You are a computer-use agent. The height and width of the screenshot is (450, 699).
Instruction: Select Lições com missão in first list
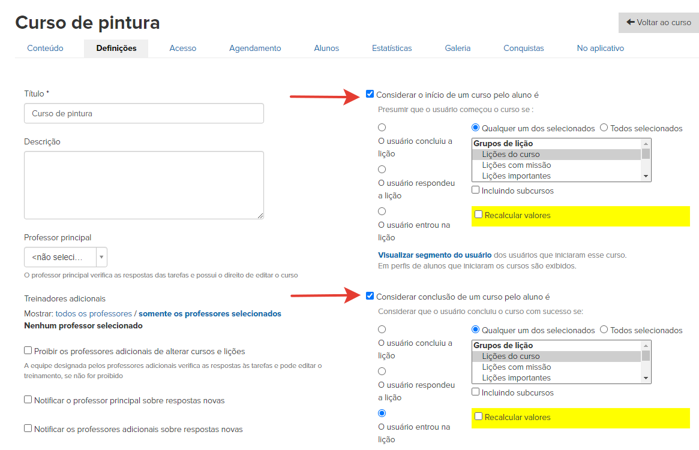pyautogui.click(x=516, y=165)
